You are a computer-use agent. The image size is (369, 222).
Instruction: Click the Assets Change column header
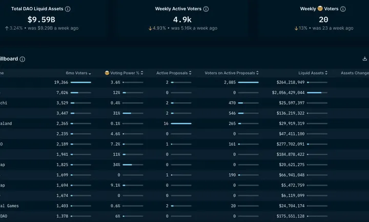pyautogui.click(x=355, y=73)
